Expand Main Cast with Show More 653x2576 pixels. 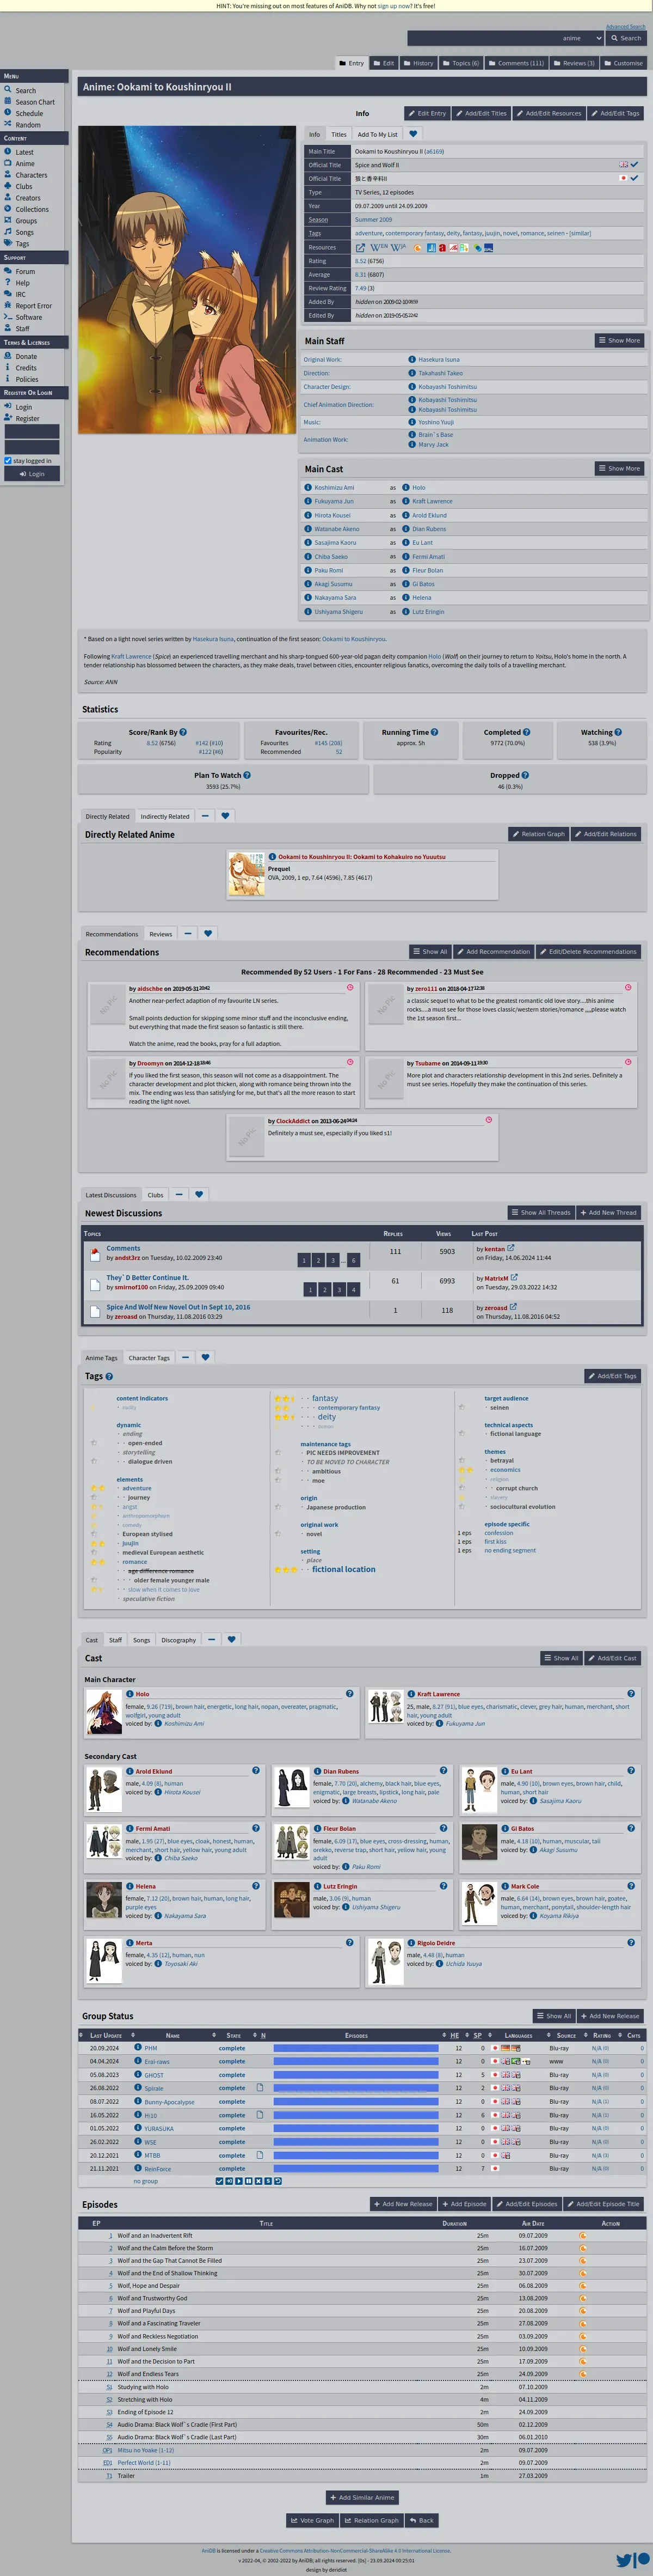coord(619,468)
